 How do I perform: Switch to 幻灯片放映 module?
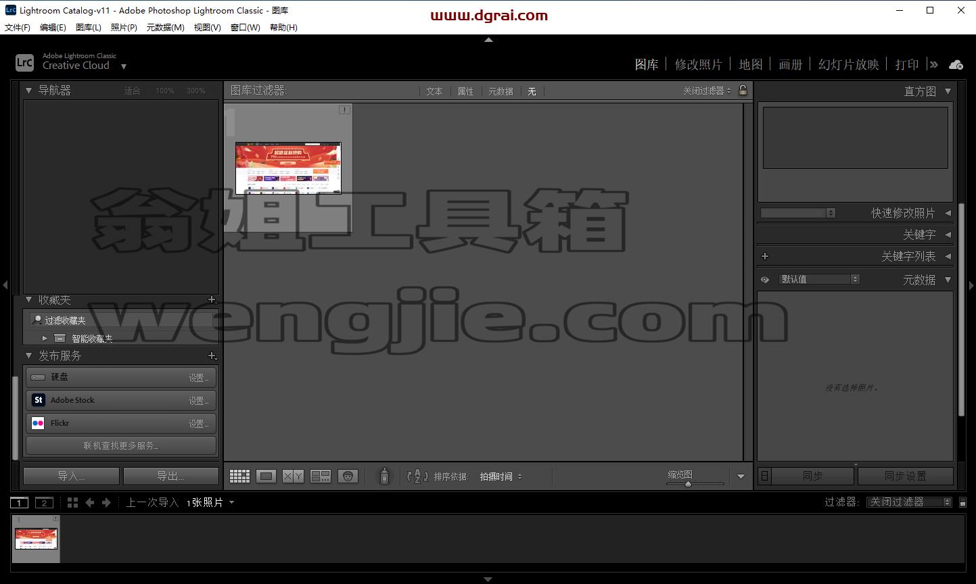pyautogui.click(x=849, y=64)
